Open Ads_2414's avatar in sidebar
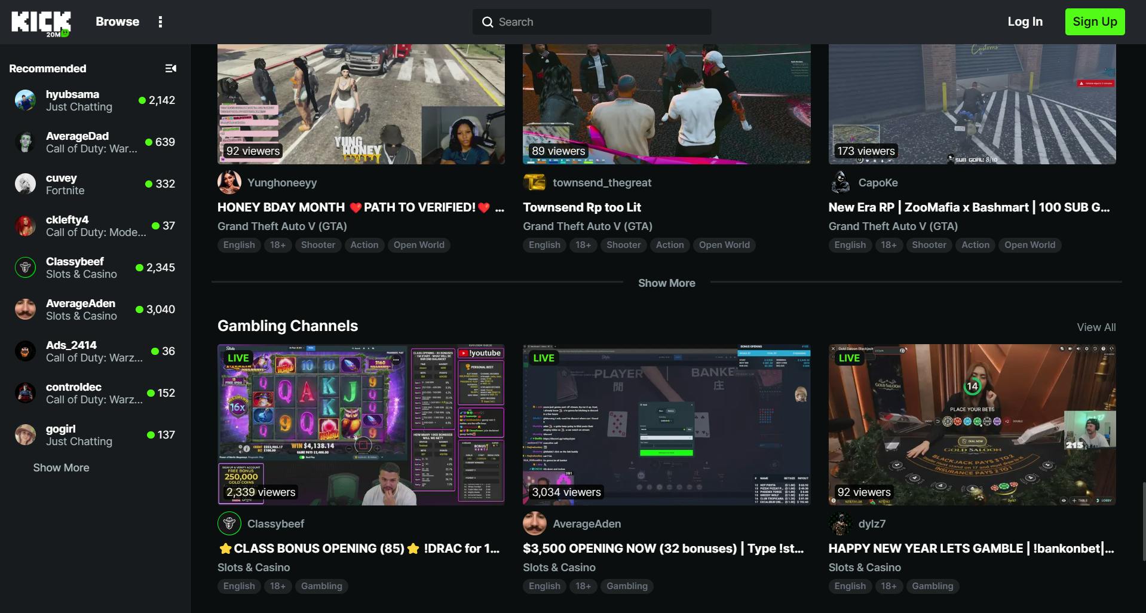The image size is (1146, 613). 25,351
